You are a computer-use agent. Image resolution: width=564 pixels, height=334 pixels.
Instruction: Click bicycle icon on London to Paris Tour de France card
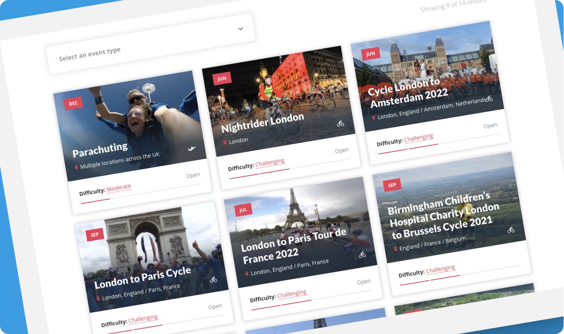[x=362, y=255]
